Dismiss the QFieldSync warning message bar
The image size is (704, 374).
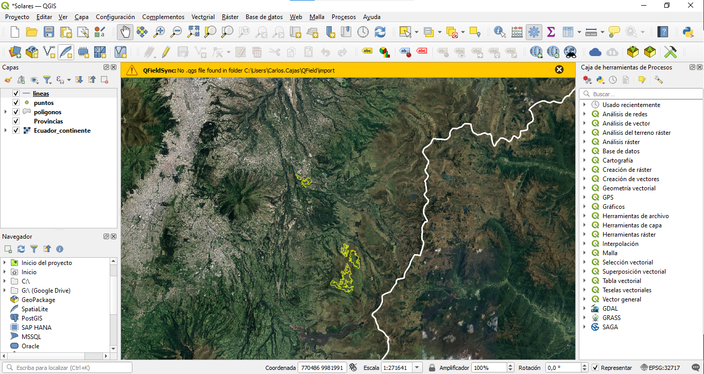[x=559, y=69]
